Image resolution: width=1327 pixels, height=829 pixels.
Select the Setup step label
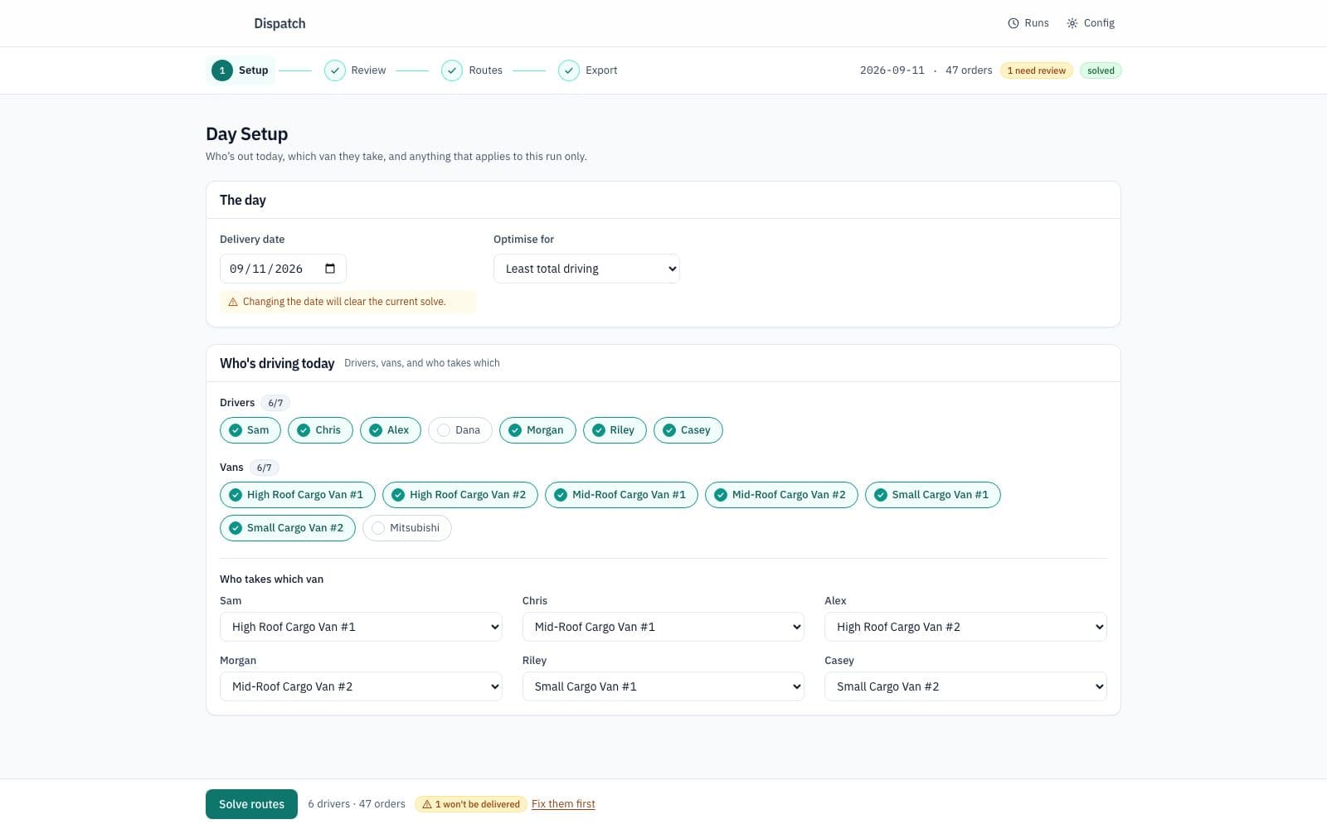(253, 70)
